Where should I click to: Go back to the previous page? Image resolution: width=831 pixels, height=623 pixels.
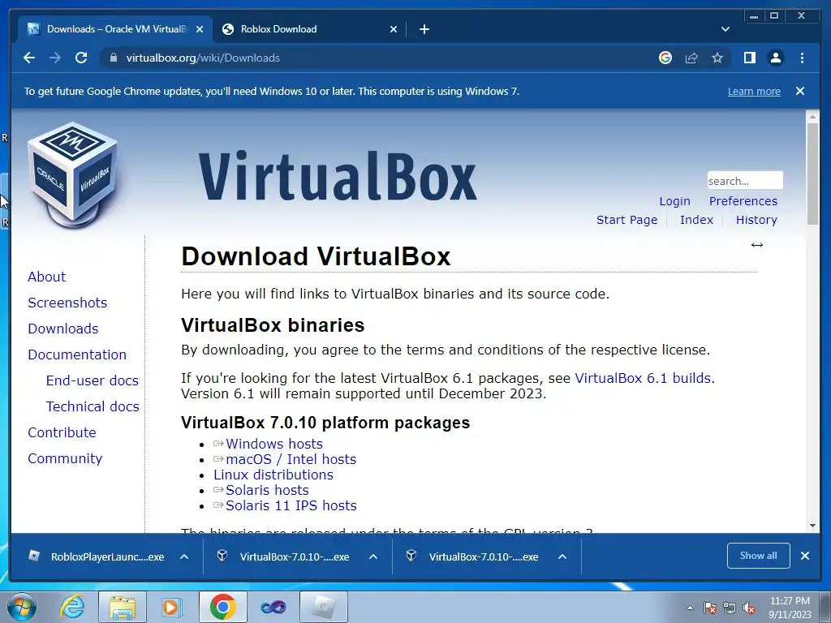pos(29,58)
